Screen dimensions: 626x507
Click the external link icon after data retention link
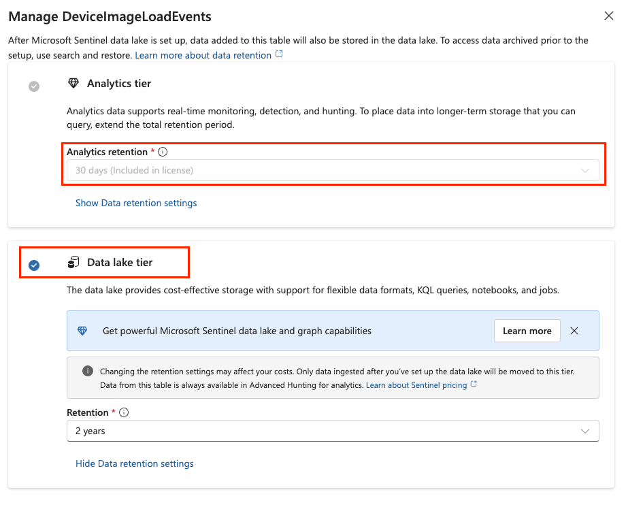(x=279, y=54)
